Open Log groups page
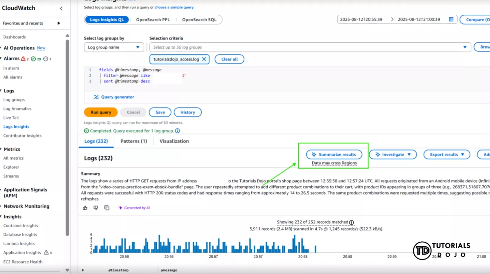This screenshot has width=490, height=274. pyautogui.click(x=14, y=100)
